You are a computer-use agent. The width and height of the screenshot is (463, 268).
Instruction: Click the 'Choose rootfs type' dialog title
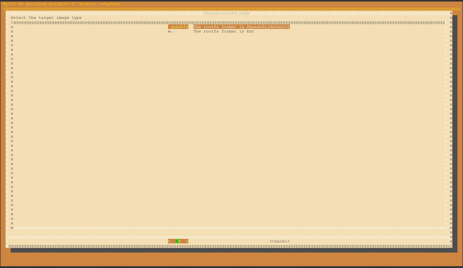226,13
